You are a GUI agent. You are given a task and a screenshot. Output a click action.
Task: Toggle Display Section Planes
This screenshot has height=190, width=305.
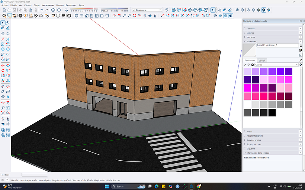pos(221,16)
